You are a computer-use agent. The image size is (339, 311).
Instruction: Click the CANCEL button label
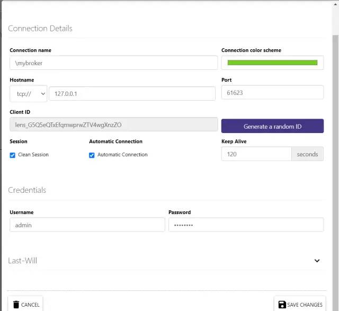coord(30,305)
